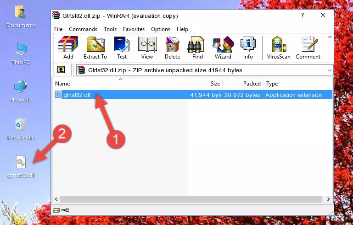The width and height of the screenshot is (353, 225).
Task: Click the Application extension type cell
Action: click(x=294, y=95)
